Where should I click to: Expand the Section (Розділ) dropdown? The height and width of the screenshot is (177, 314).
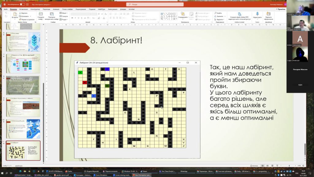[64, 19]
